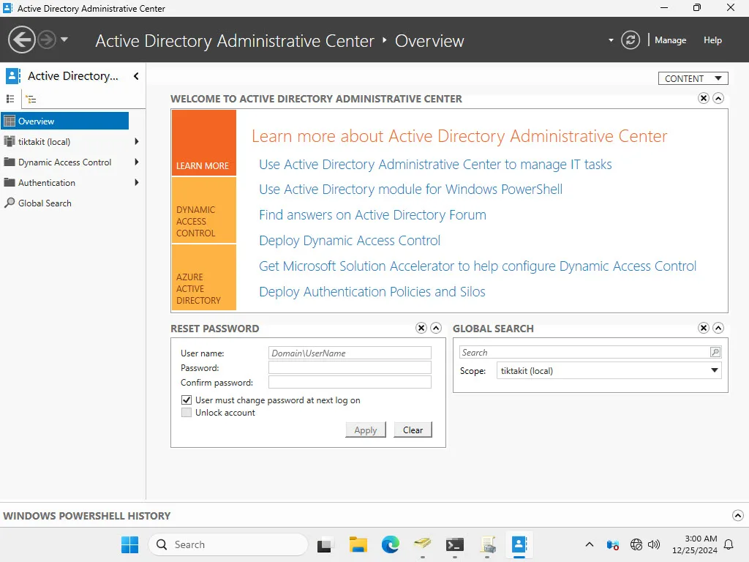Image resolution: width=749 pixels, height=562 pixels.
Task: Select the list view icon in navigation pane
Action: tap(10, 98)
